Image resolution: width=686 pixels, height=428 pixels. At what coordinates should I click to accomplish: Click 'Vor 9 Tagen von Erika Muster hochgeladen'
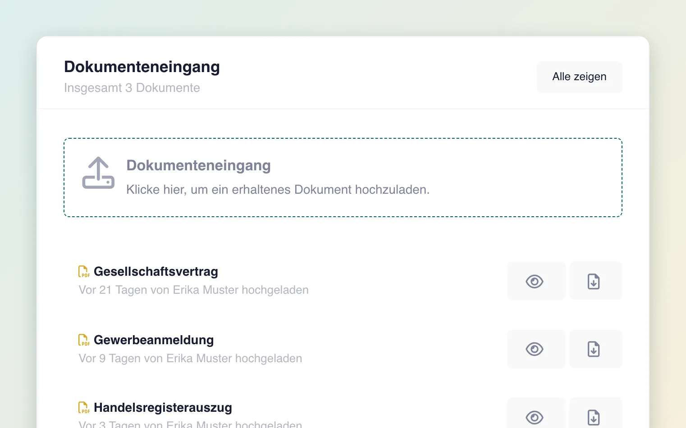click(x=190, y=358)
